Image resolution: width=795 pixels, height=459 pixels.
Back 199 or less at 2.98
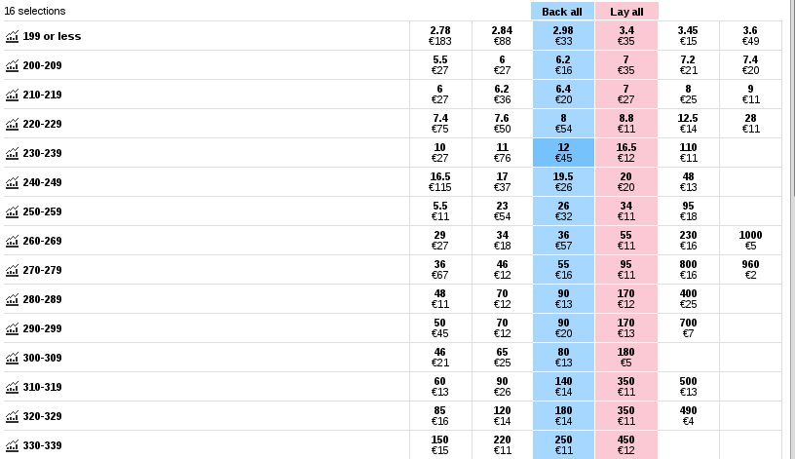coord(563,36)
